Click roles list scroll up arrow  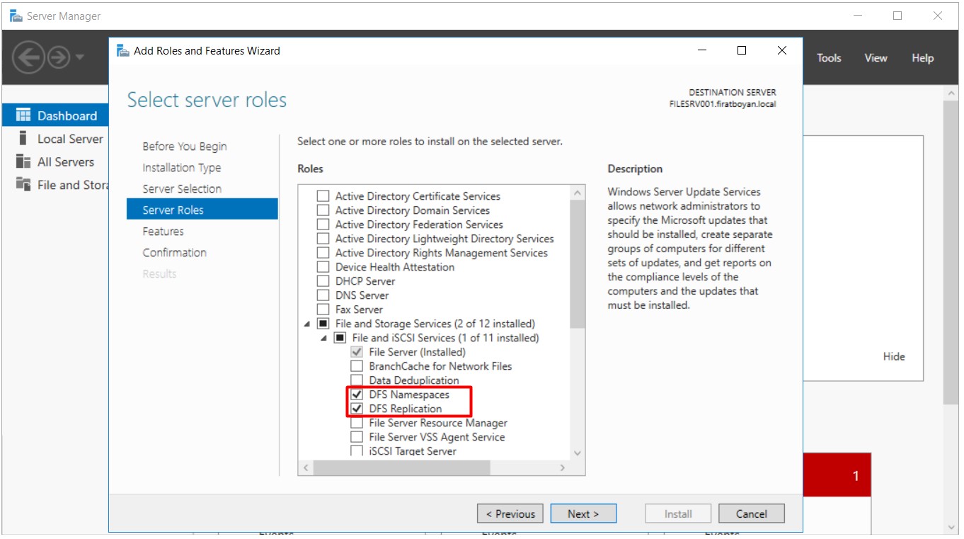(x=577, y=193)
